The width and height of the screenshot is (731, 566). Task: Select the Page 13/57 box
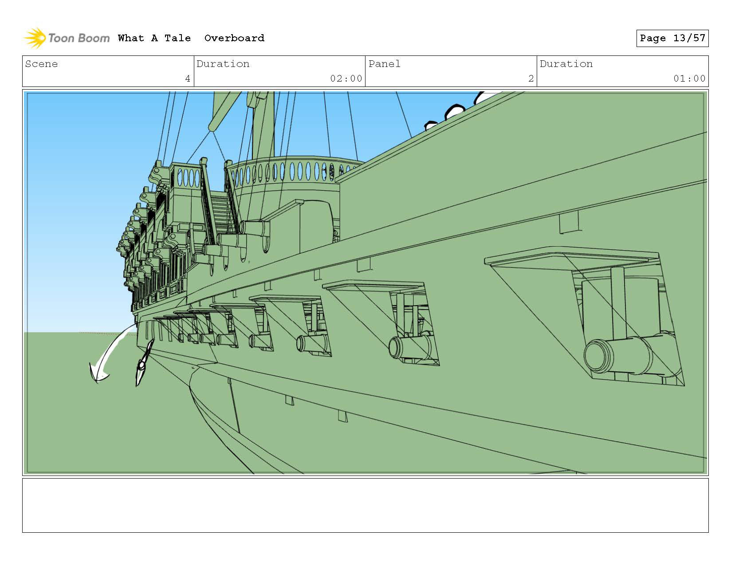coord(672,38)
